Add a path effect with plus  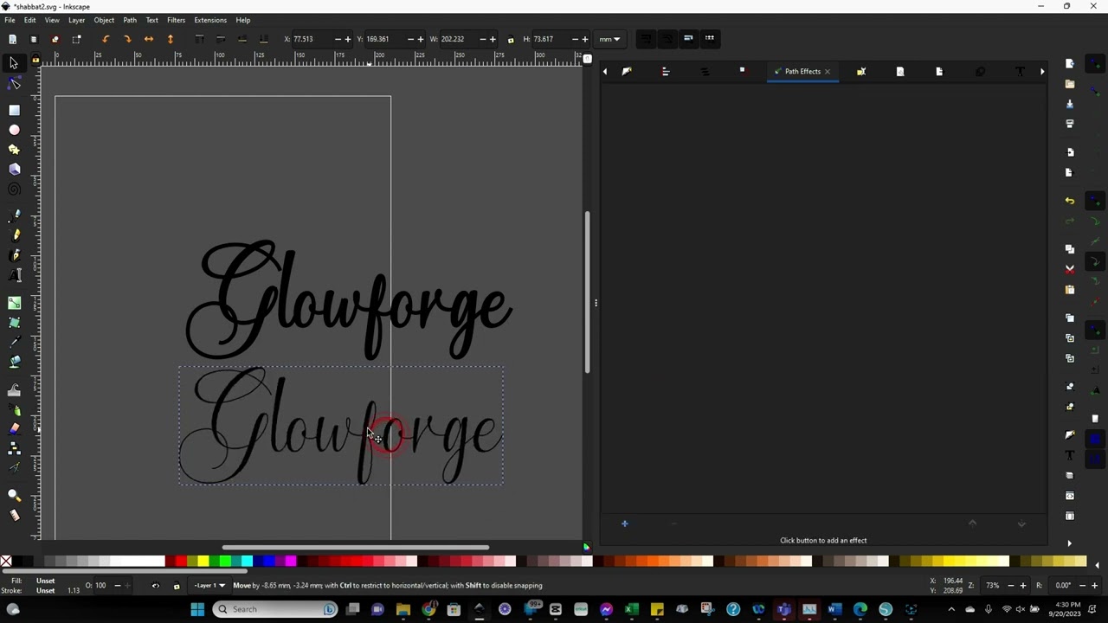click(624, 523)
